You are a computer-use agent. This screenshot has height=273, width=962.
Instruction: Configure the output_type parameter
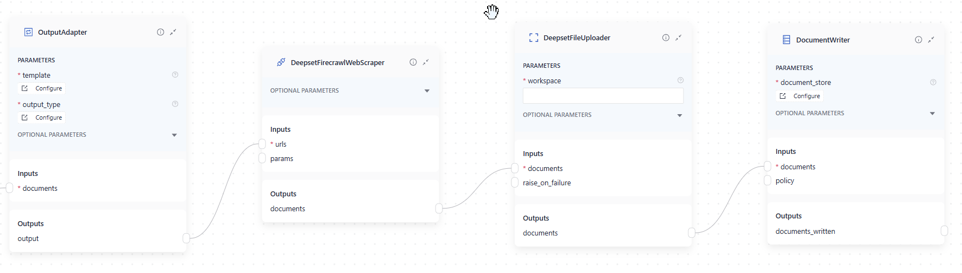42,117
